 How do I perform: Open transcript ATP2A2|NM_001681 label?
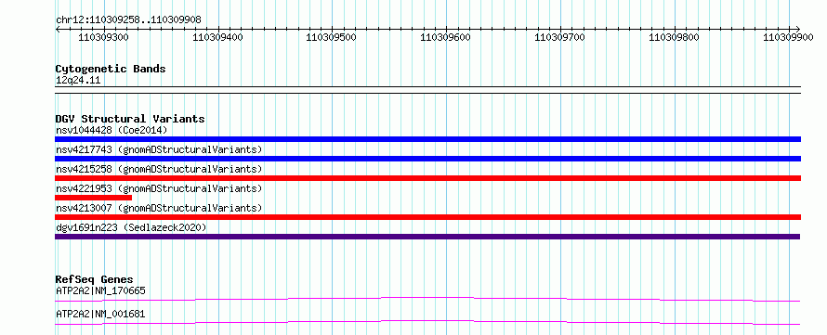(x=100, y=315)
